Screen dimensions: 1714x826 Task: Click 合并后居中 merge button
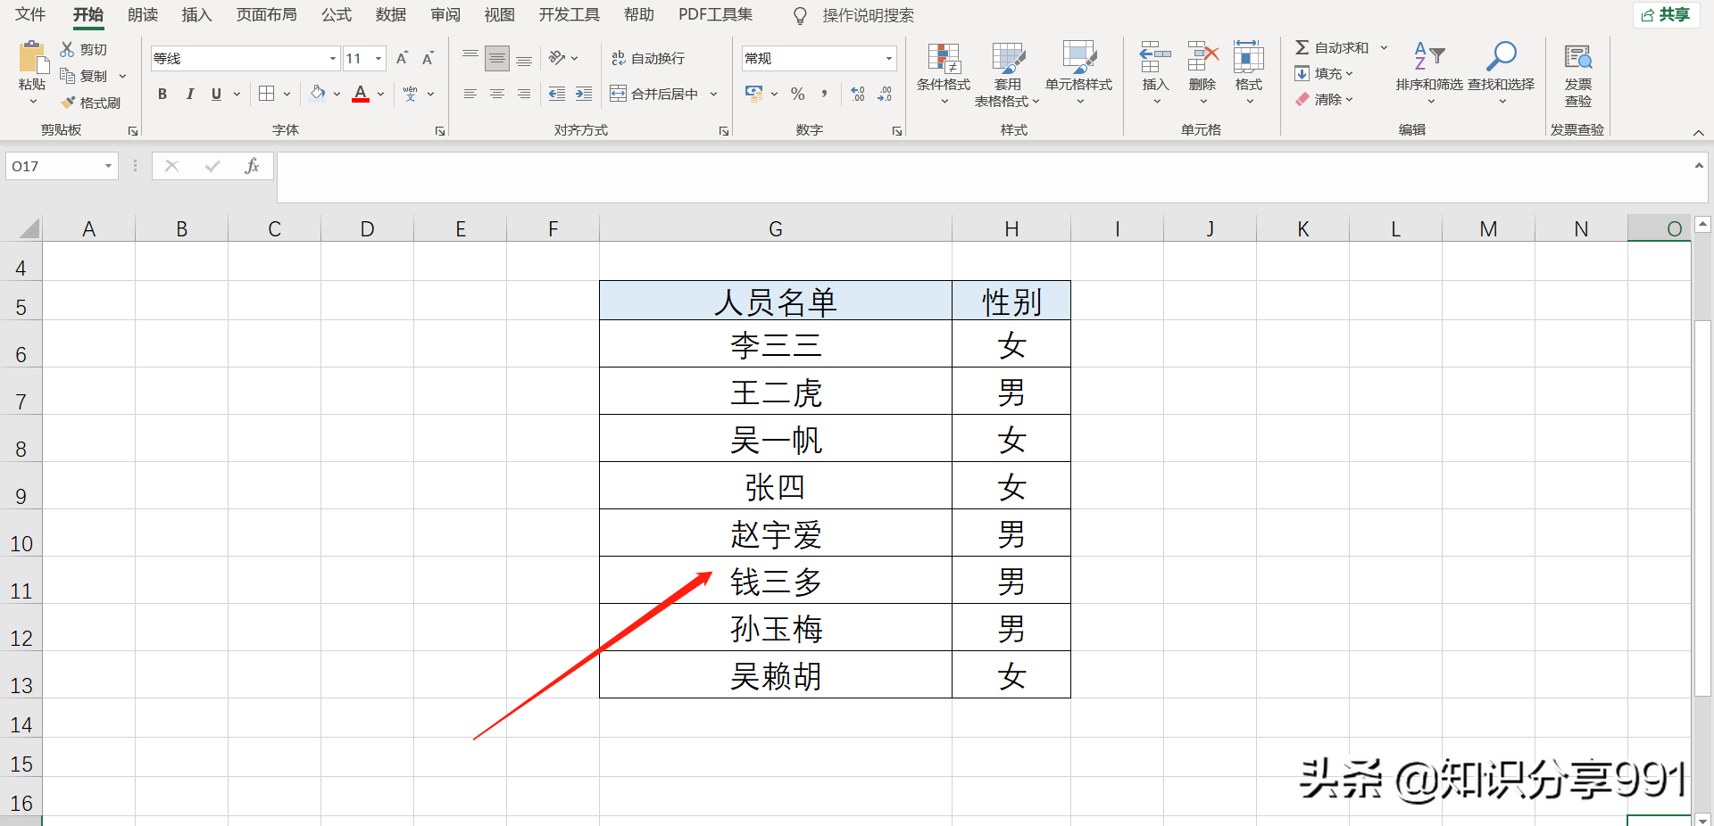(653, 94)
